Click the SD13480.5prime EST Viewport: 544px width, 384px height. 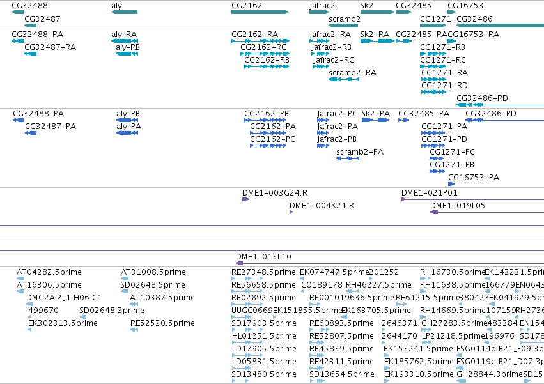click(240, 381)
